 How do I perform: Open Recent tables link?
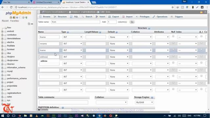click(5, 21)
